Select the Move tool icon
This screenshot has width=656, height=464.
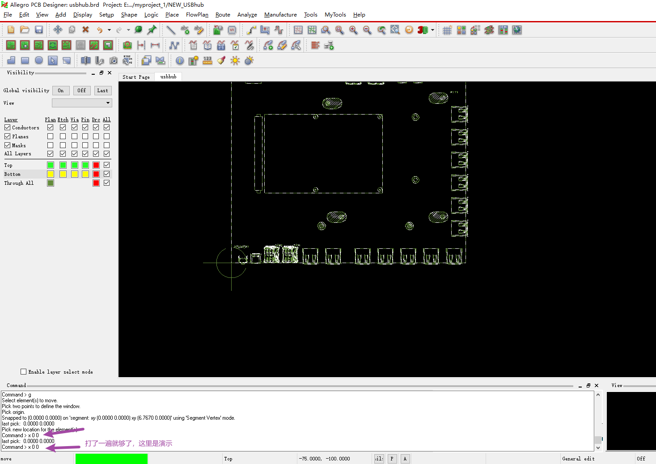coord(58,30)
